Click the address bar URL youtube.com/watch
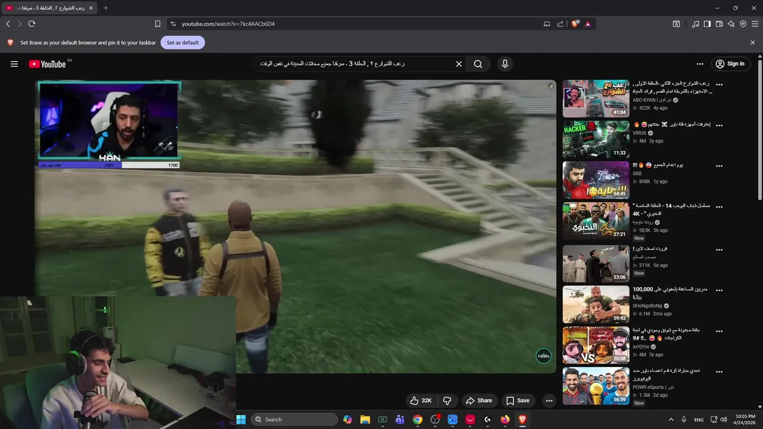763x429 pixels. pos(228,24)
